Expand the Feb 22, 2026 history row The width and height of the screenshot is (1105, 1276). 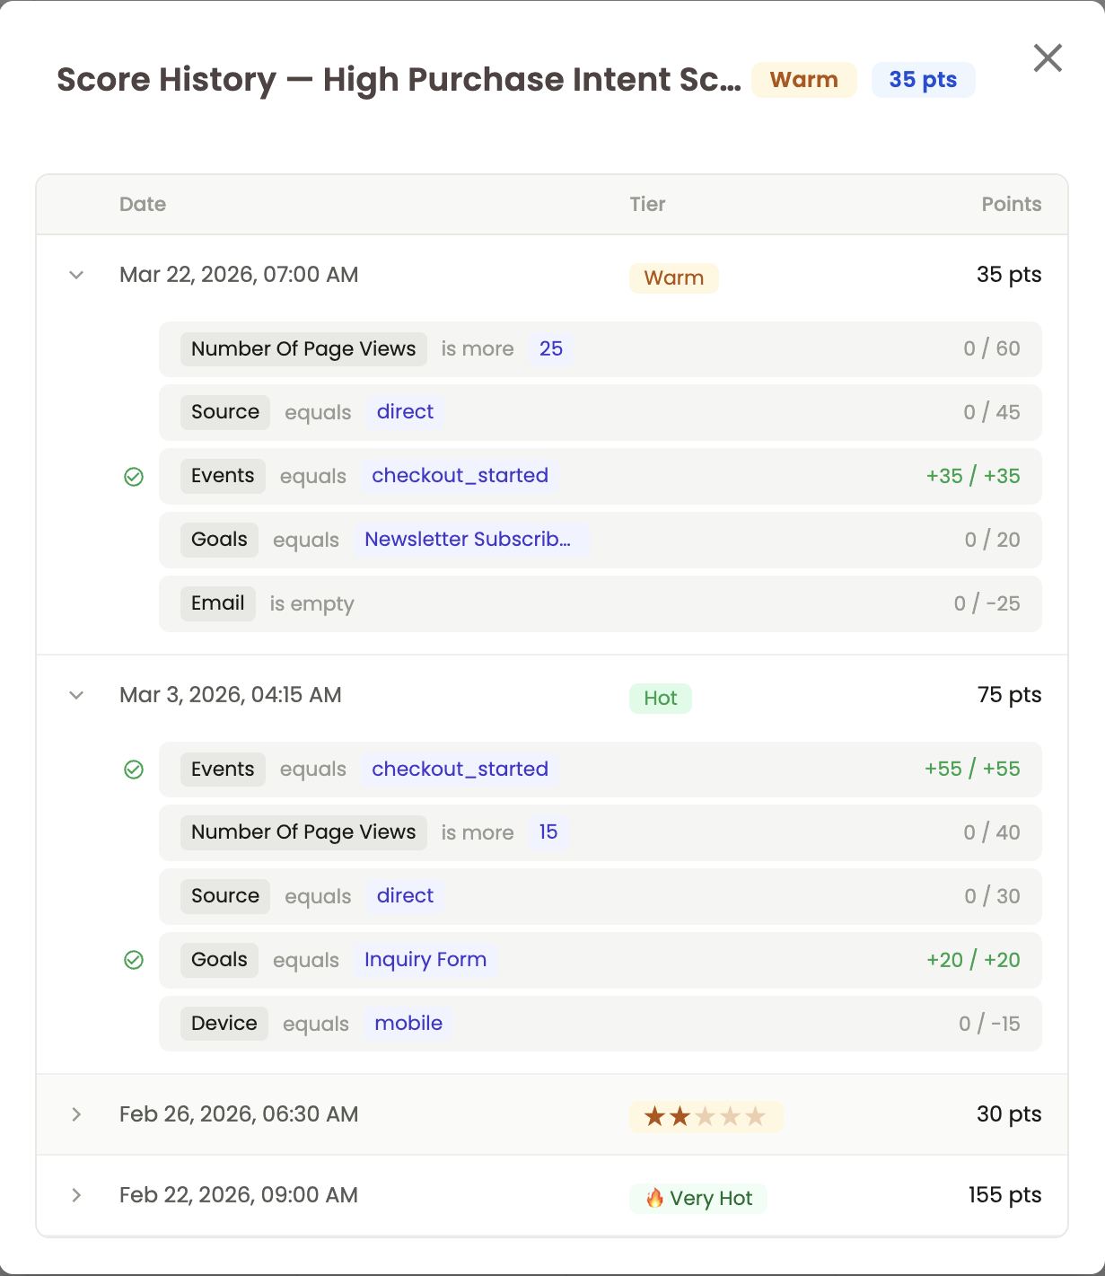(x=76, y=1195)
